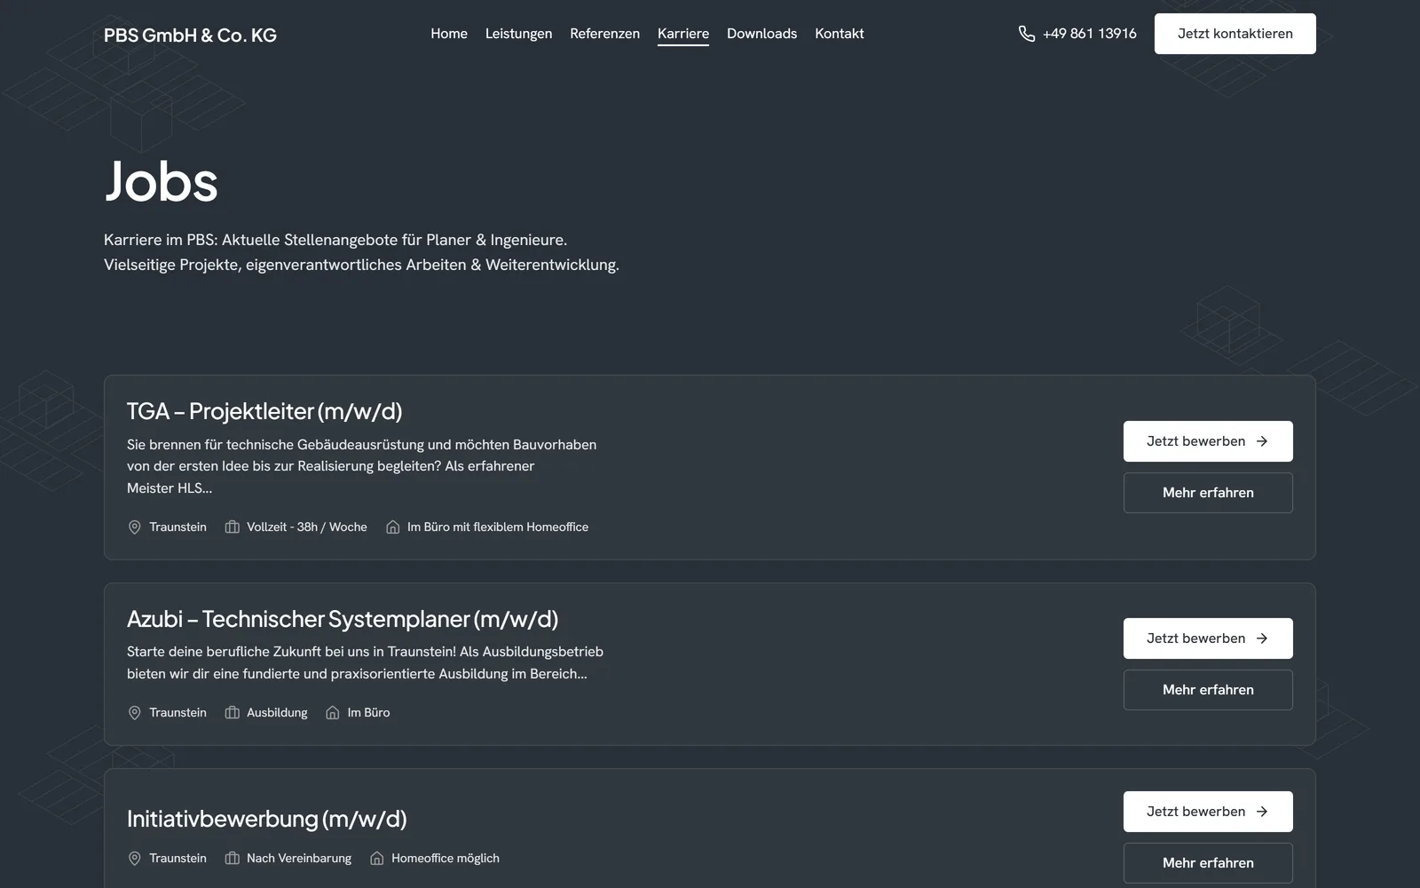Click the Im Büro mit flexiblem Homeoffice label
The width and height of the screenshot is (1420, 888).
(498, 527)
